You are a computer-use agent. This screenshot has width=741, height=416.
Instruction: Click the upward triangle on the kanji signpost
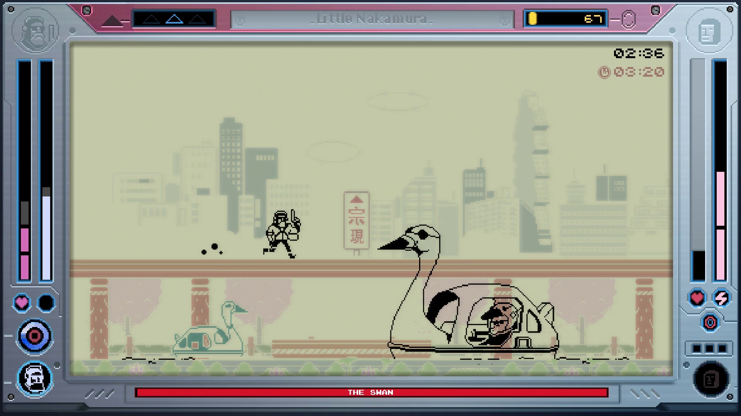click(356, 199)
